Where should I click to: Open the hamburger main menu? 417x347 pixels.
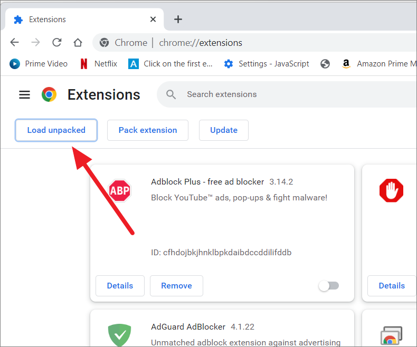[x=24, y=94]
